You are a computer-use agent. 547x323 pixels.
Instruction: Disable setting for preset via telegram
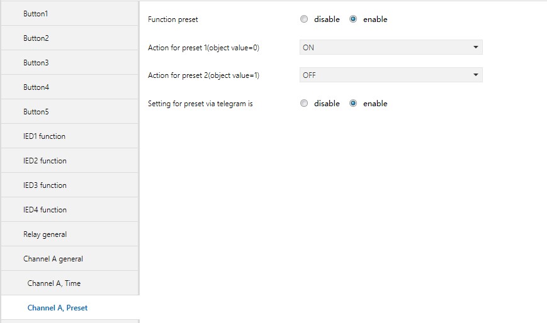click(x=304, y=104)
